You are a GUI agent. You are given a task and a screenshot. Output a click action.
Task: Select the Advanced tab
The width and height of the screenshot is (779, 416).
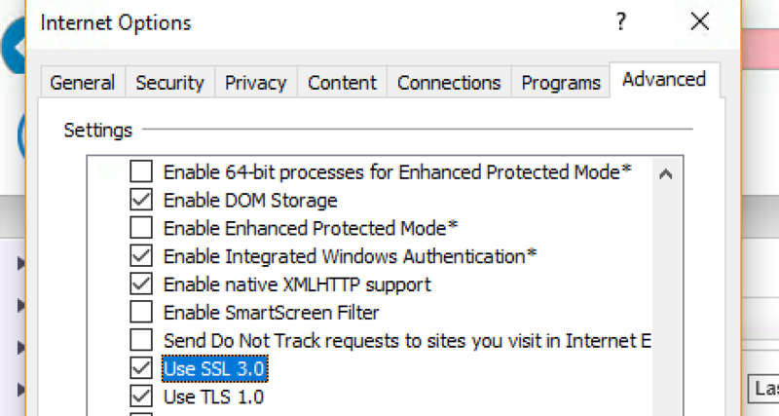[x=664, y=80]
